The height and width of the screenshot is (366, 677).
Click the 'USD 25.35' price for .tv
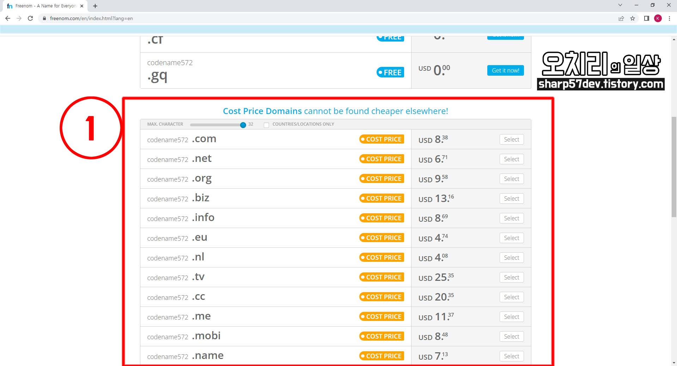coord(436,277)
